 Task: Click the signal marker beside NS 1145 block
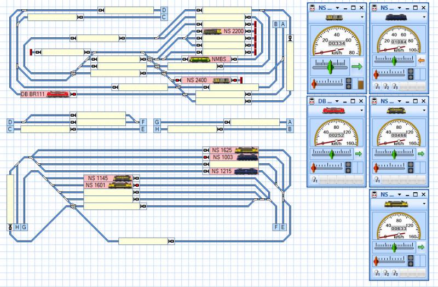coord(136,179)
